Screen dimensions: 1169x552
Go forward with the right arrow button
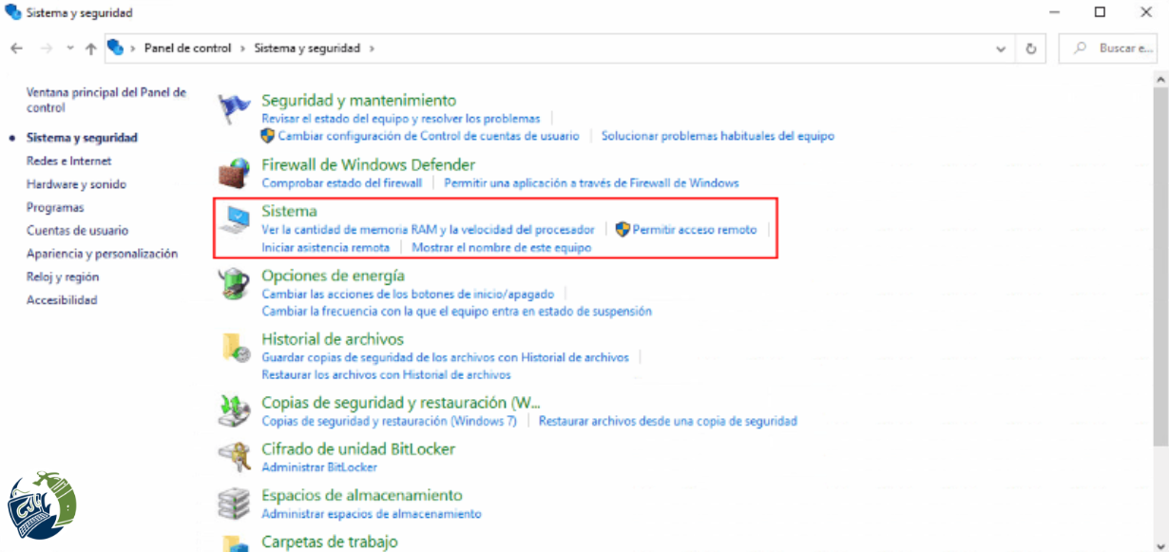[47, 48]
